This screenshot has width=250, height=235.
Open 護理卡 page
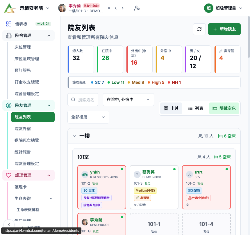[21, 187]
